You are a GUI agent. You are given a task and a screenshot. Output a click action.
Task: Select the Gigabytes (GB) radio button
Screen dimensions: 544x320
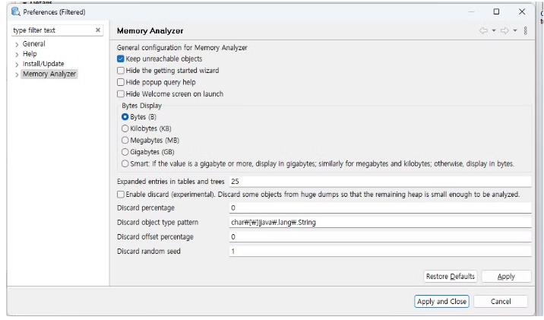[125, 152]
